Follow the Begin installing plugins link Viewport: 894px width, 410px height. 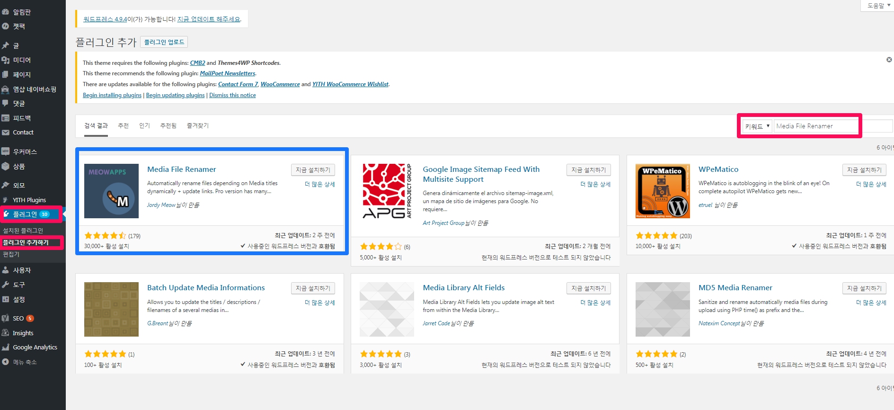(x=112, y=95)
